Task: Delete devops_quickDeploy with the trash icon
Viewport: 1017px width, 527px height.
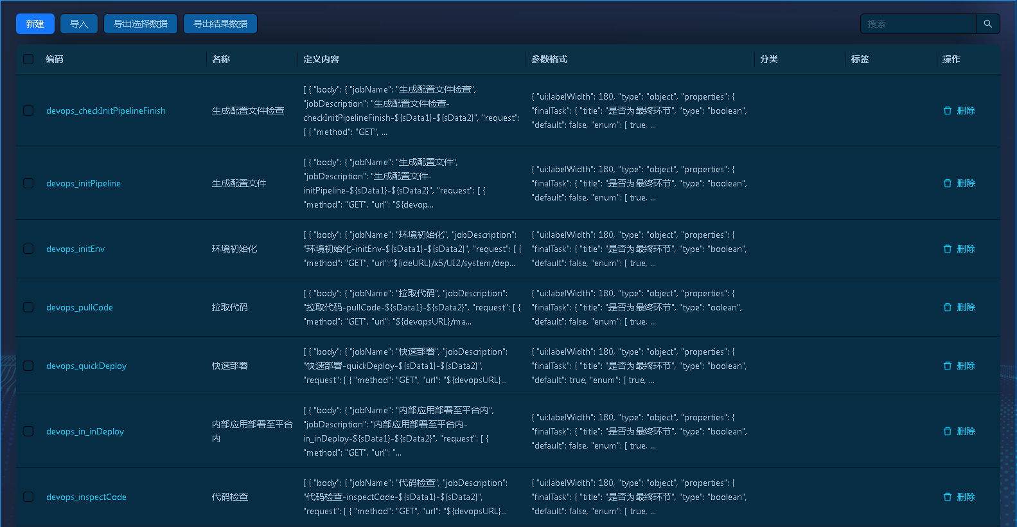Action: pyautogui.click(x=948, y=366)
